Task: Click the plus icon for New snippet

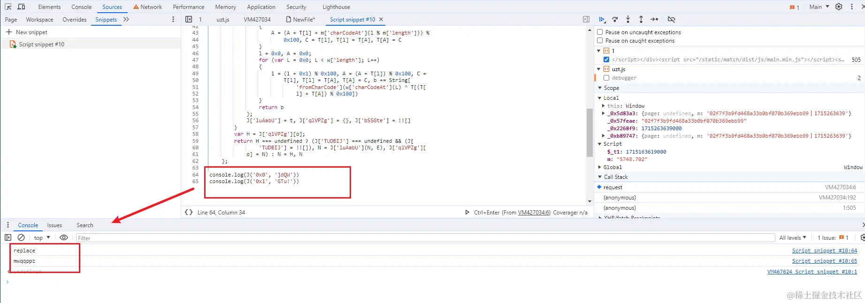Action: click(x=8, y=32)
